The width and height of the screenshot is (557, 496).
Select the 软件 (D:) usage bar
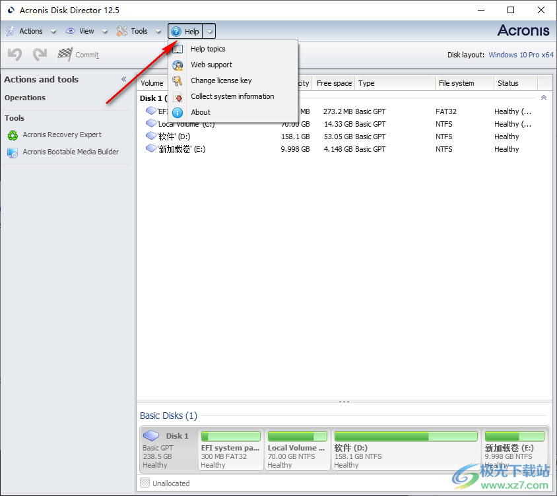(x=406, y=436)
